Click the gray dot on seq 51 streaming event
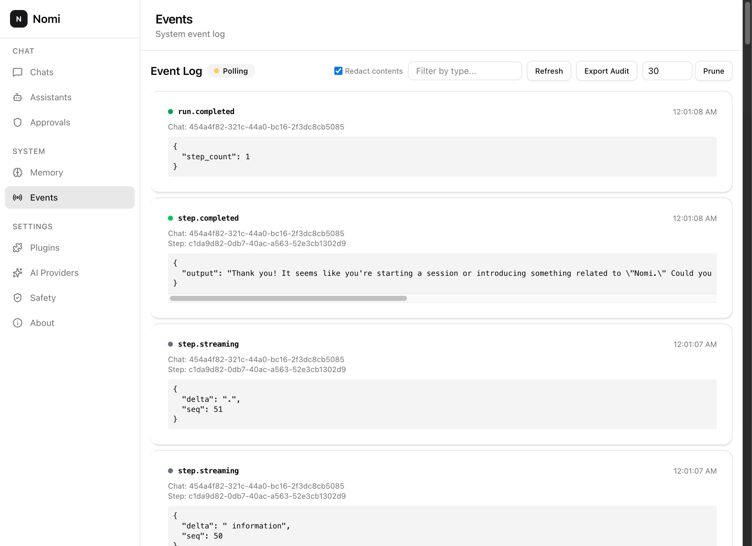Viewport: 752px width, 546px height. (x=170, y=344)
